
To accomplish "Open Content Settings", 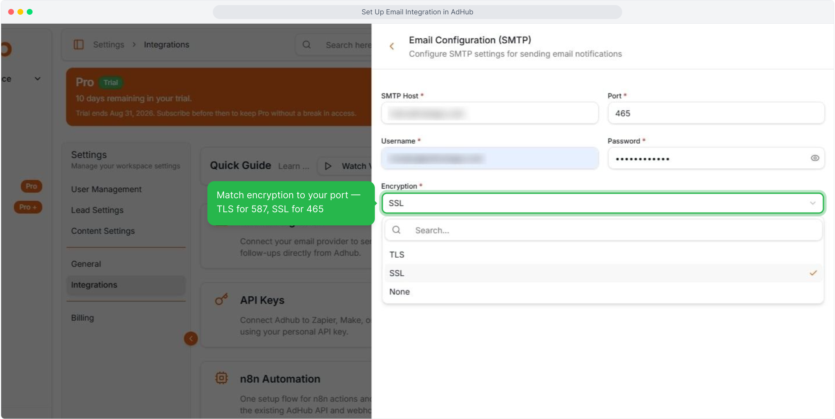I will pos(103,231).
